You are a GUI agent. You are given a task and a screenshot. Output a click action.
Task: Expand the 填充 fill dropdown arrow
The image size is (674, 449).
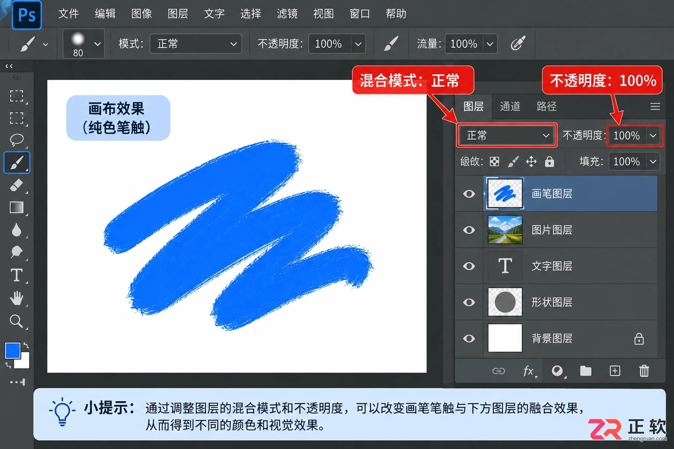click(x=653, y=162)
